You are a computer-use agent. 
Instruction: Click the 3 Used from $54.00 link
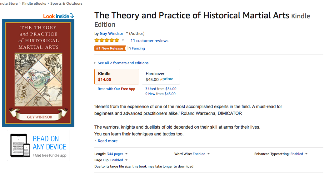point(161,89)
